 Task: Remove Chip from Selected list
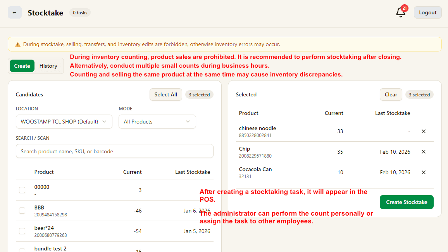423,152
